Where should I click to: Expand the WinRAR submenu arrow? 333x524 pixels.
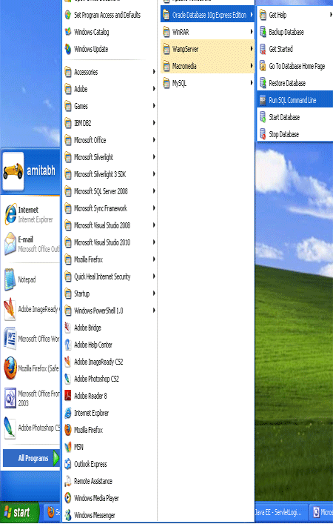252,32
